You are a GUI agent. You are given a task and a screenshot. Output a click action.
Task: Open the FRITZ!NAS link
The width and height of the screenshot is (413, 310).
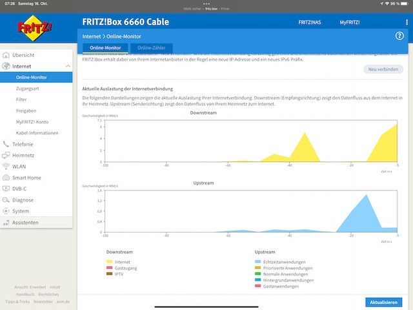(x=310, y=23)
